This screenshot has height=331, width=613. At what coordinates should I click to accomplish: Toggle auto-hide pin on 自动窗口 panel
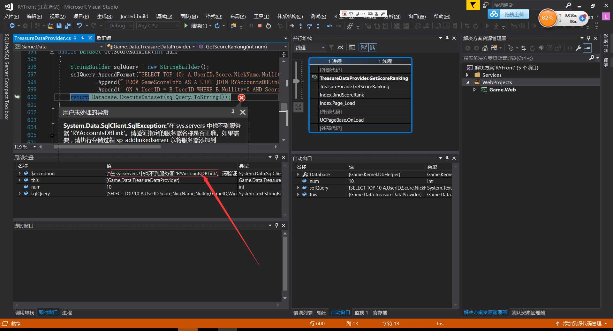coord(447,158)
